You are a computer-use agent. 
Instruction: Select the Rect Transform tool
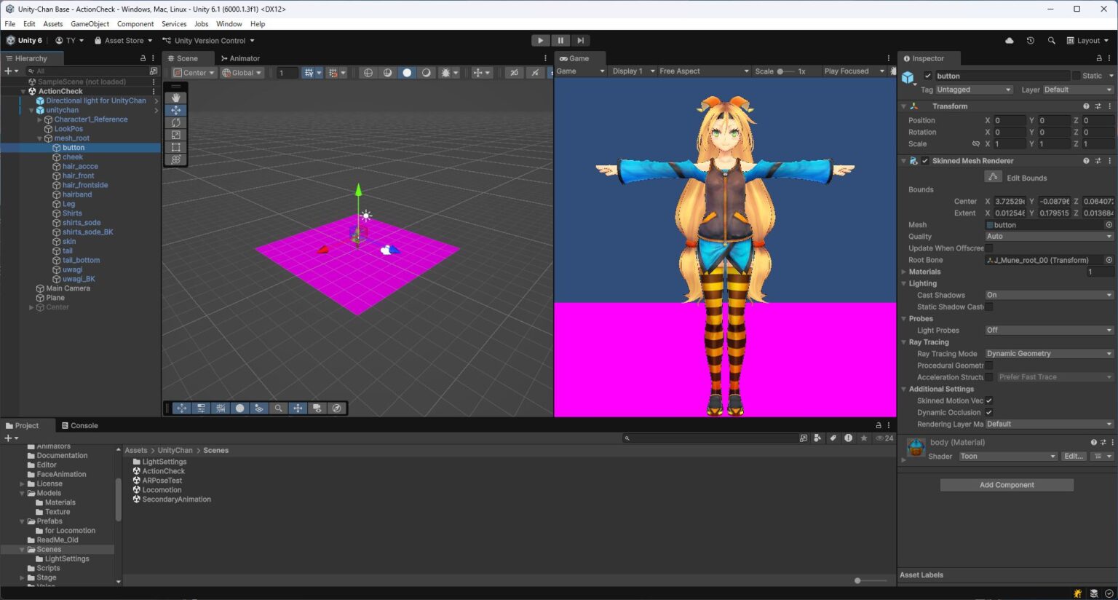(175, 147)
